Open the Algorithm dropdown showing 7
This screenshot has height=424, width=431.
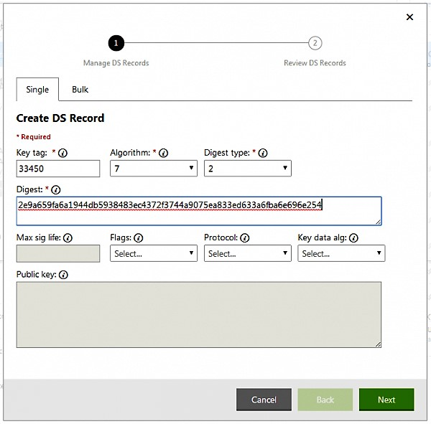(154, 169)
